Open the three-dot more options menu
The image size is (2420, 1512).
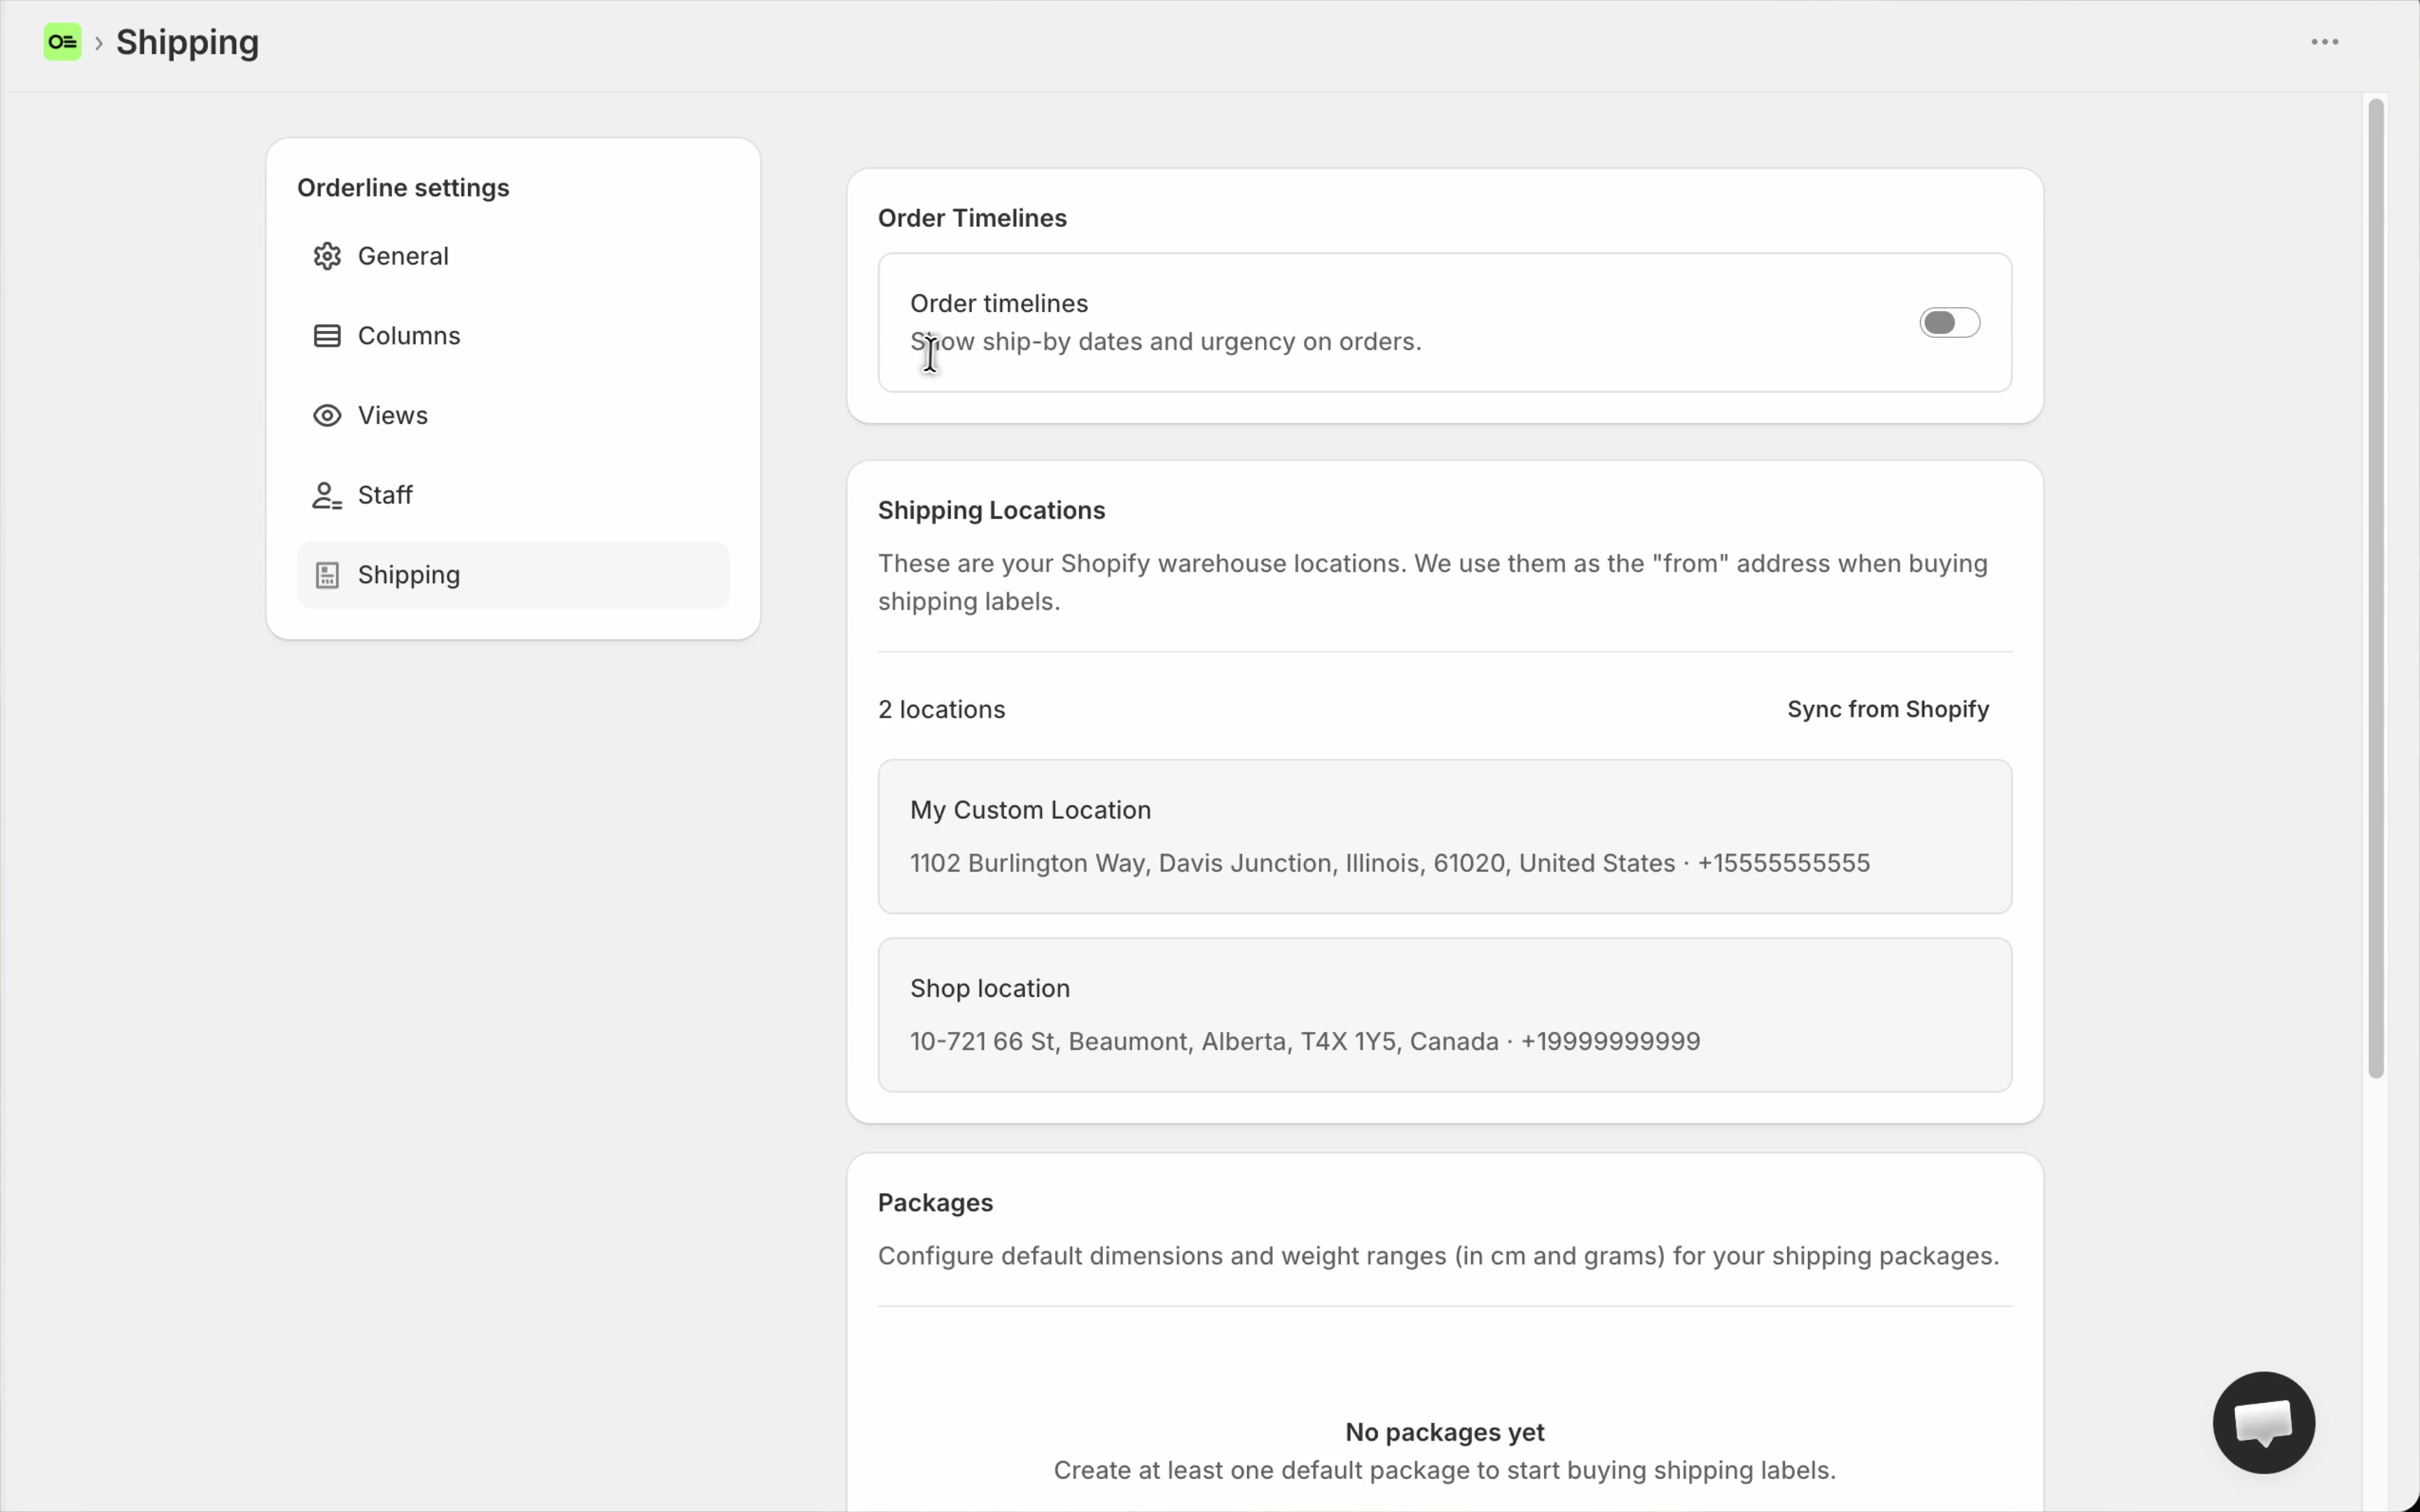(x=2324, y=42)
